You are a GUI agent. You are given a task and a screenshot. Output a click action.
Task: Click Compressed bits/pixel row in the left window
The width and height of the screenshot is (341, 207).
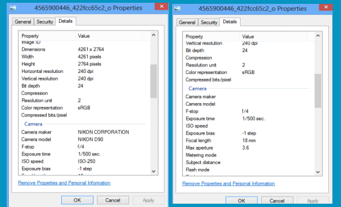[x=84, y=115]
